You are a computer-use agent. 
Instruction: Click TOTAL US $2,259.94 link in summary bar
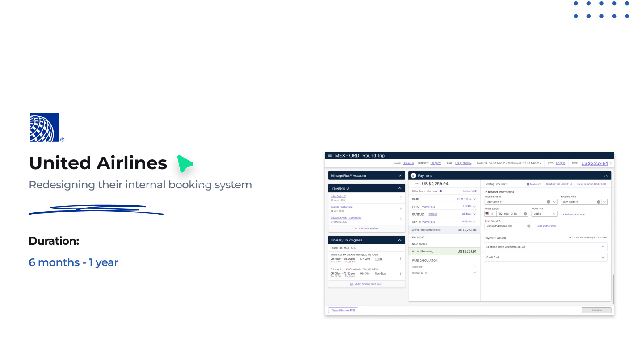[595, 163]
